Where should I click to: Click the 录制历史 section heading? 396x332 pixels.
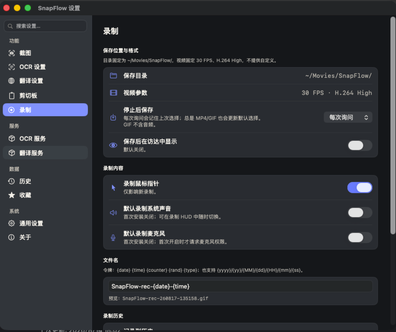pos(113,316)
